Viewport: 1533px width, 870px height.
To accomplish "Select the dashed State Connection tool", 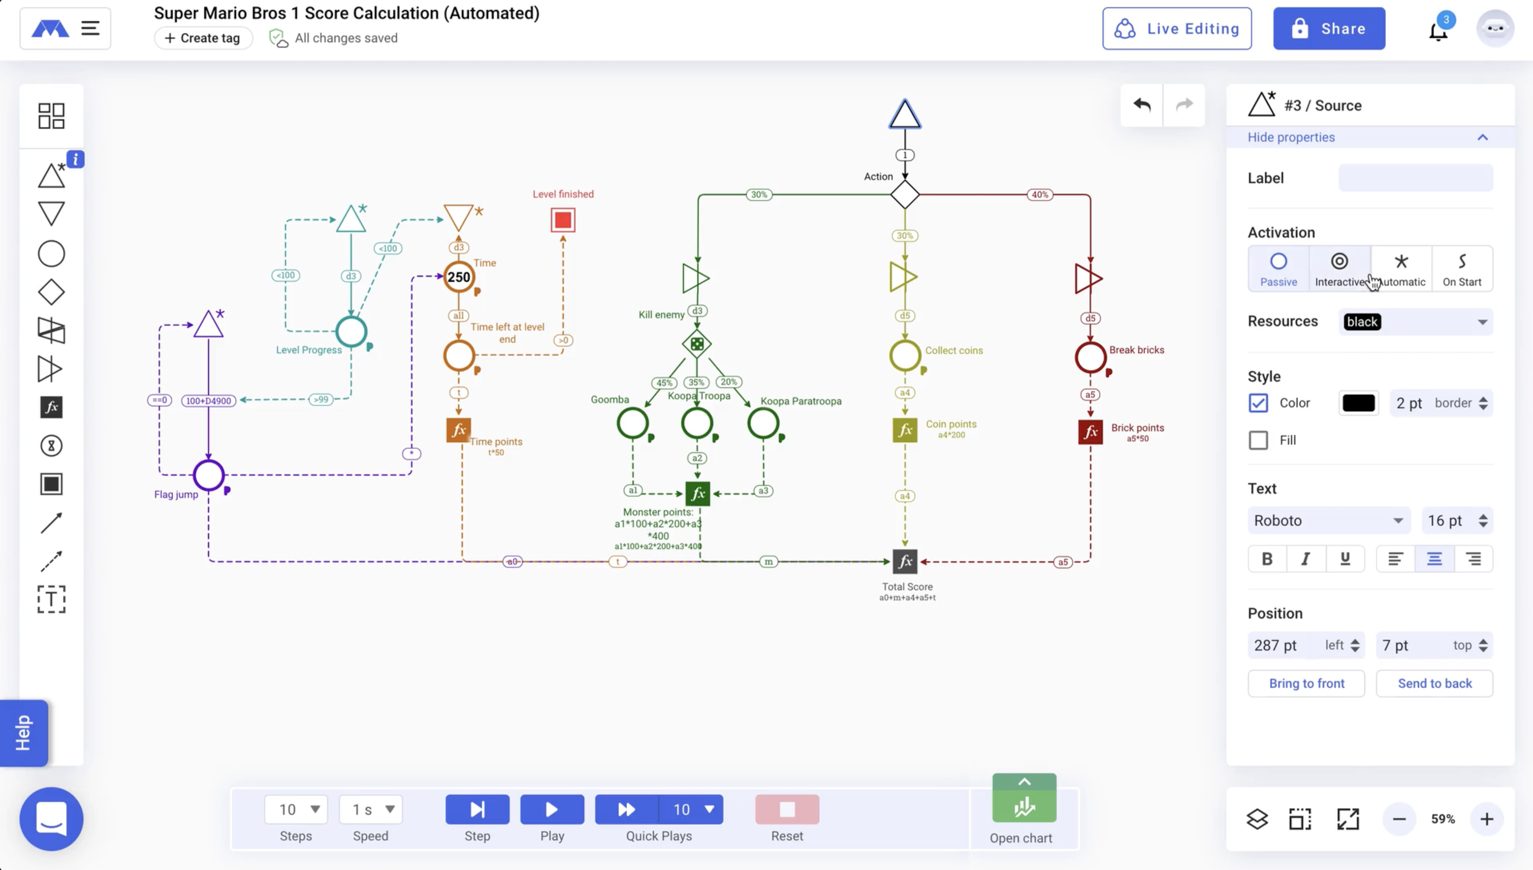I will point(51,561).
